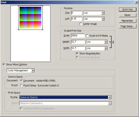Click the top-left bounding box handle
Screen dimensions: 139x117
point(19,6)
